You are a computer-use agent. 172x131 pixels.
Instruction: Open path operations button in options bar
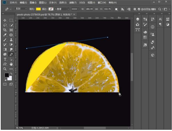point(116,9)
